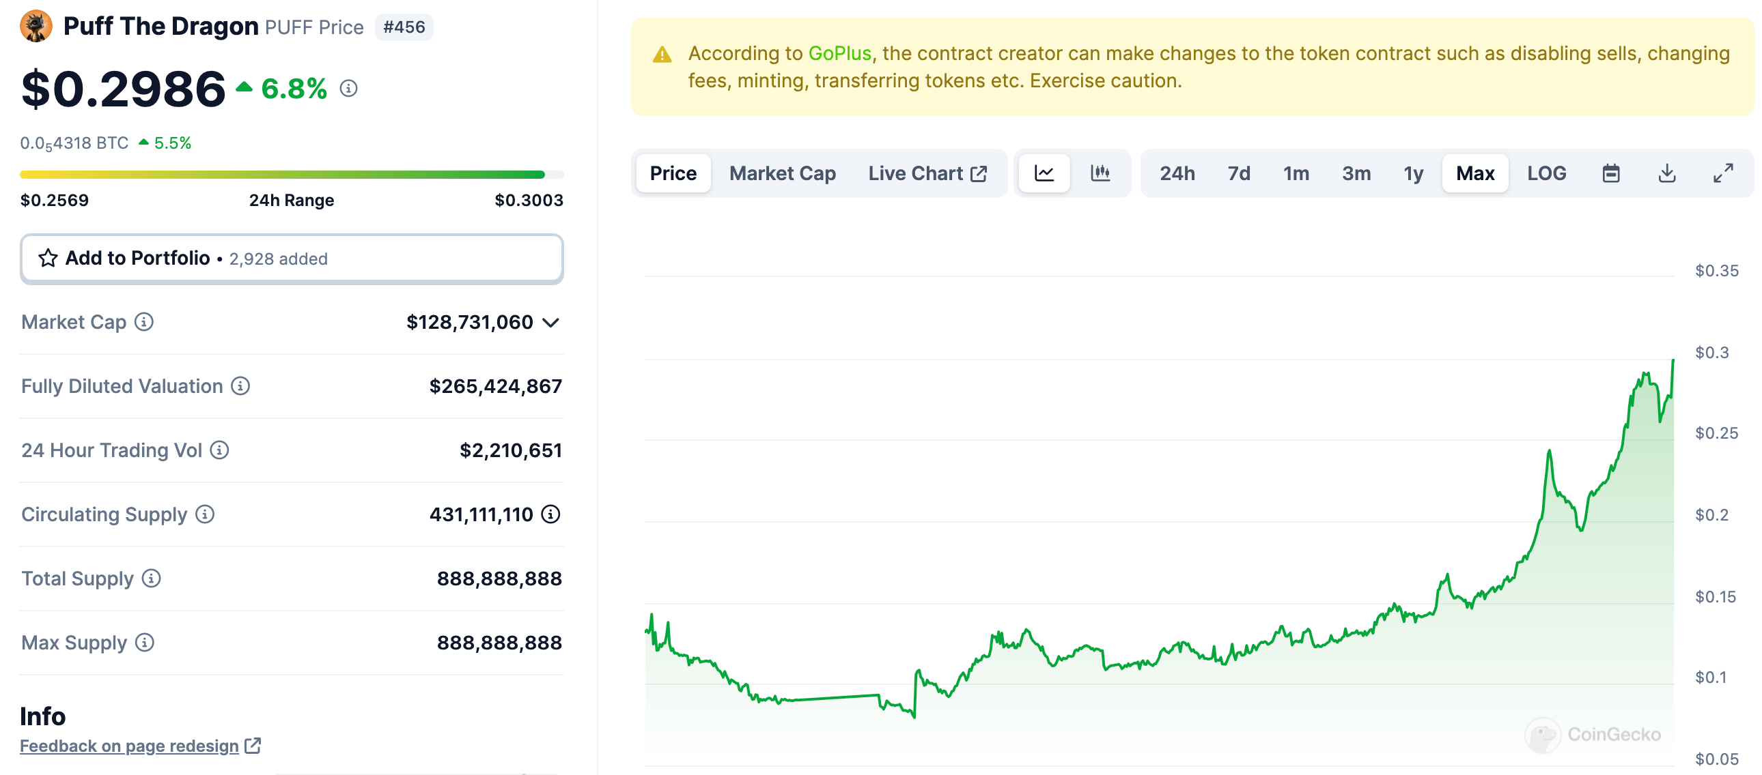
Task: Click the #456 rank badge
Action: tap(404, 27)
